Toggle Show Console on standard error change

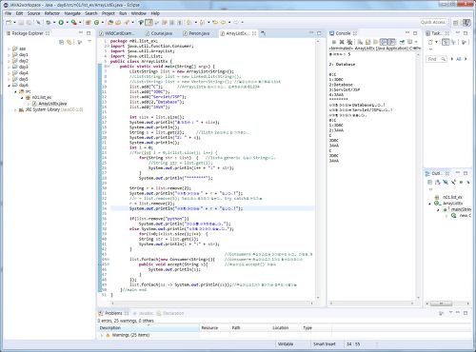tap(392, 42)
